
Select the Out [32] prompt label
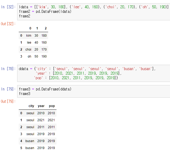click(x=8, y=24)
